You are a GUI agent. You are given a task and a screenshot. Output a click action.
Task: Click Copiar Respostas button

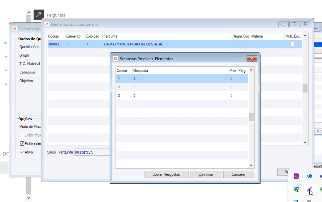tap(166, 174)
